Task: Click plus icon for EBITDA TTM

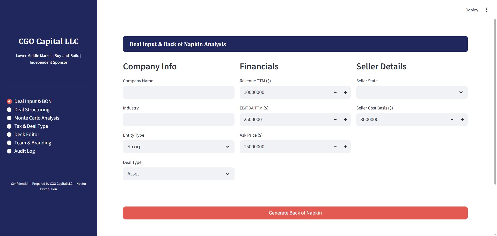Action: pos(345,120)
